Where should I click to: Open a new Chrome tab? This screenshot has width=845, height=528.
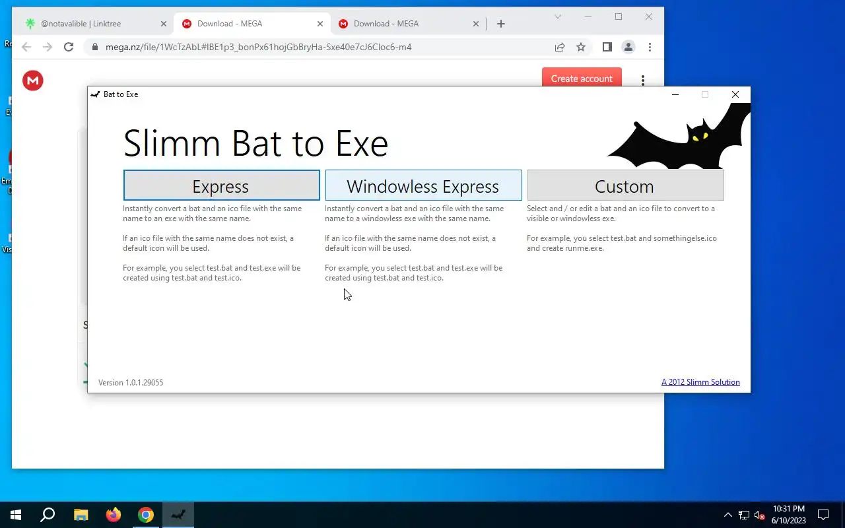click(501, 24)
